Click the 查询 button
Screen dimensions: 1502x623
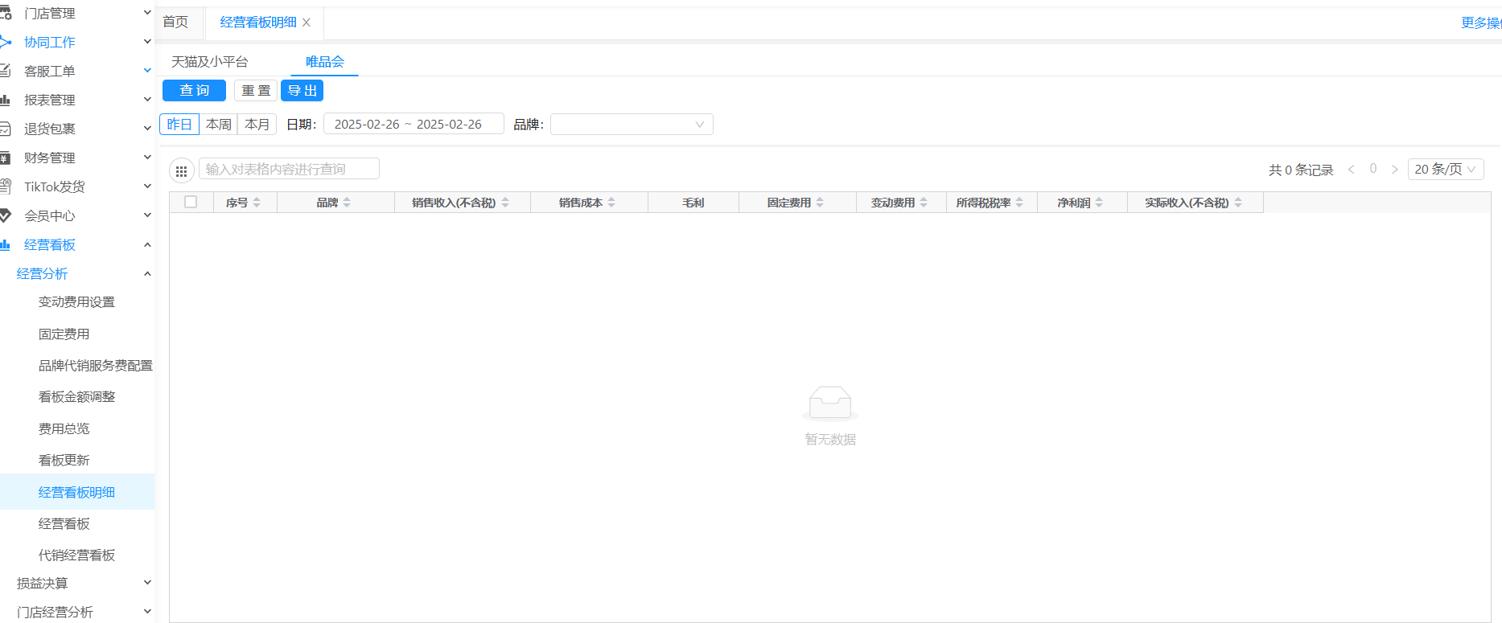194,90
